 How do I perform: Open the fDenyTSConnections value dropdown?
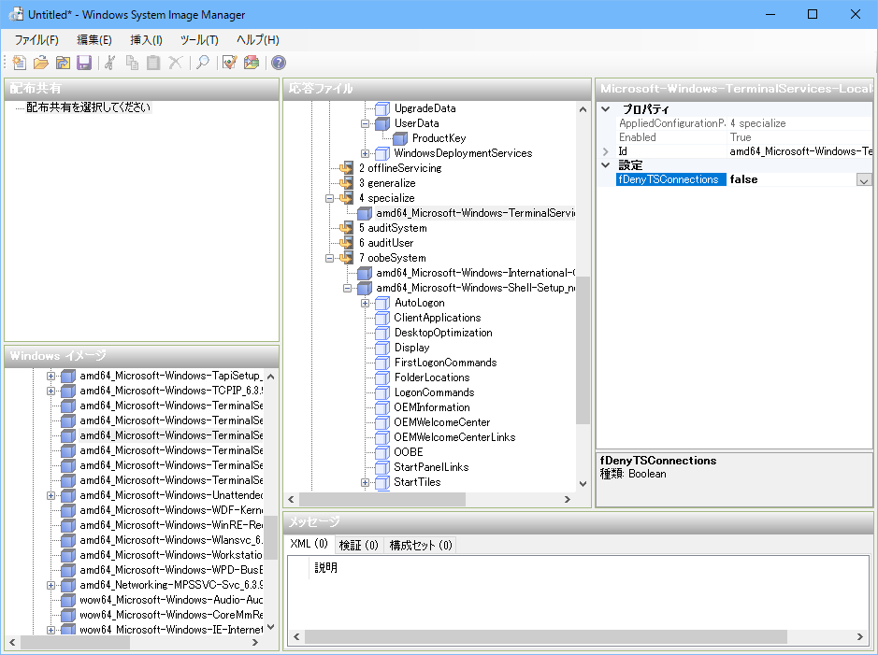click(x=864, y=180)
